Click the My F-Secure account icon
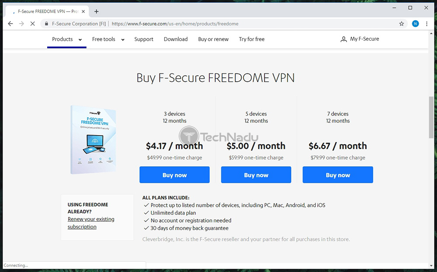Viewport: 437px width, 272px height. click(x=343, y=39)
